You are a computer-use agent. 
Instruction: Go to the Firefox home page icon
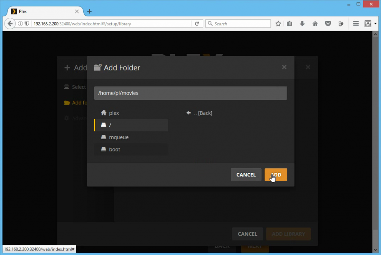tap(315, 23)
